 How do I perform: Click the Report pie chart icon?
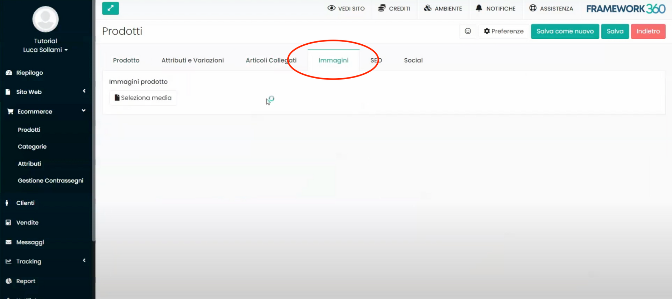9,281
